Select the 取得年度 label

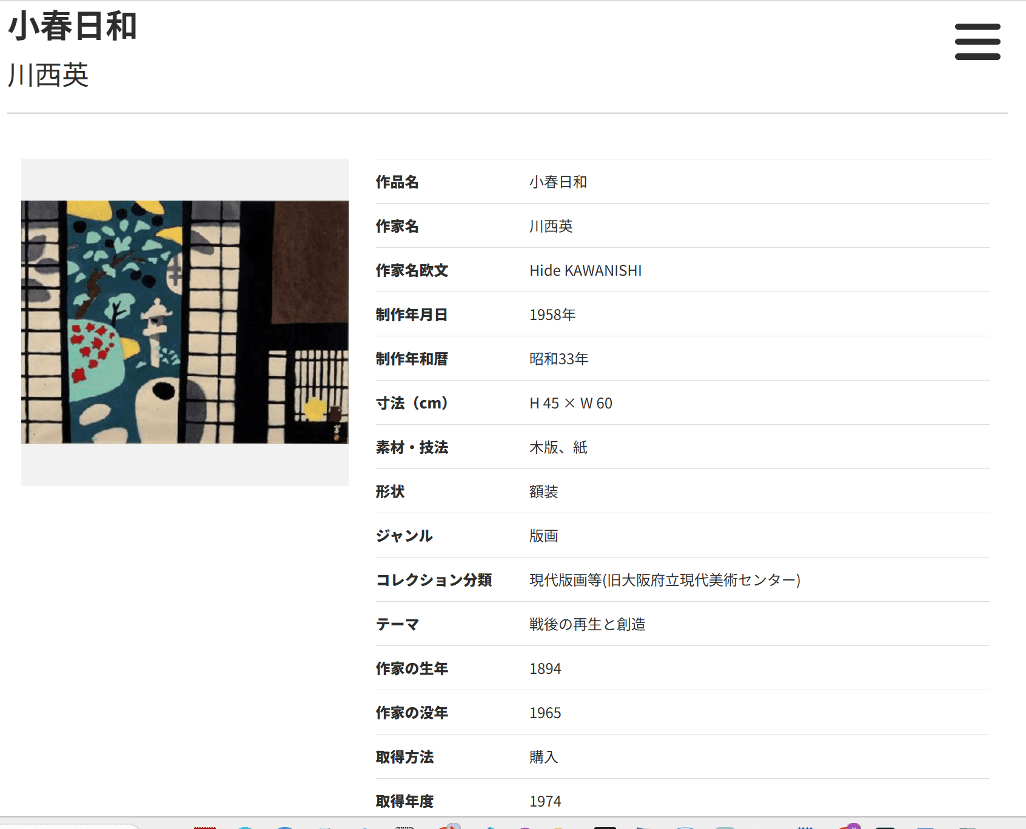click(404, 801)
